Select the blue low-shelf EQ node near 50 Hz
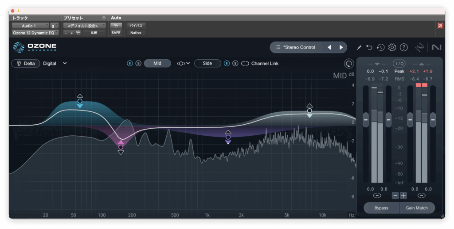Viewport: 454px width, 229px height. point(80,101)
